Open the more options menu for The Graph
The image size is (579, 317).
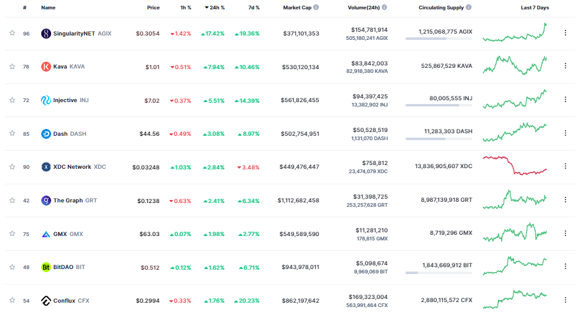tap(565, 200)
